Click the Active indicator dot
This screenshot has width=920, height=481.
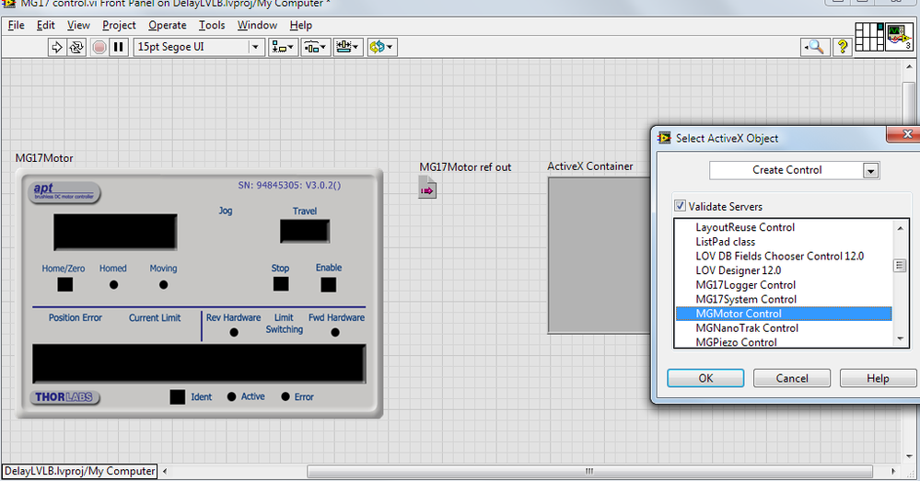pos(231,396)
